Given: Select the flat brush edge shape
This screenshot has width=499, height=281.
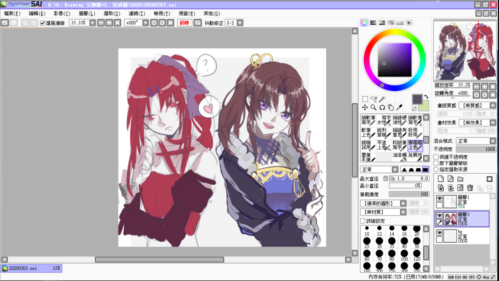Looking at the screenshot, I should tap(425, 170).
